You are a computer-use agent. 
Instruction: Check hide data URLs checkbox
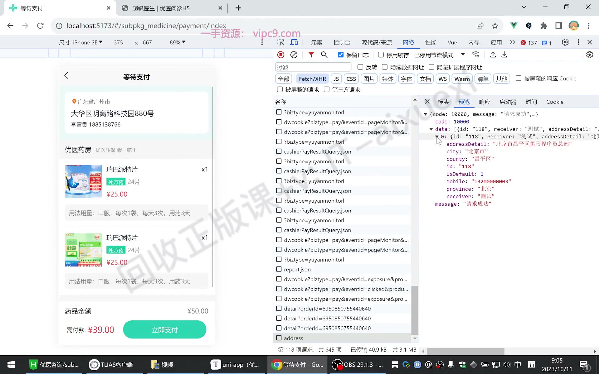(385, 67)
